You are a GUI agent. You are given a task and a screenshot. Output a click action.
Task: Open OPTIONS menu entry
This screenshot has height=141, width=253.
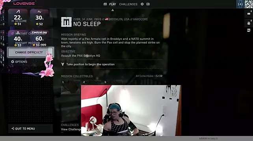tap(21, 62)
